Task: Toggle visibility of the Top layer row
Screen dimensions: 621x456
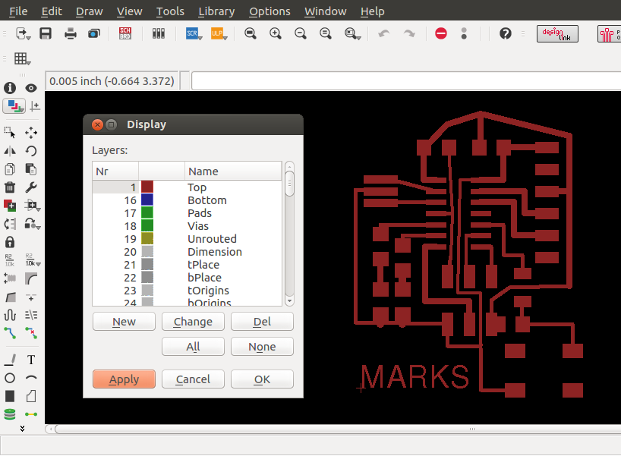Action: coord(197,187)
